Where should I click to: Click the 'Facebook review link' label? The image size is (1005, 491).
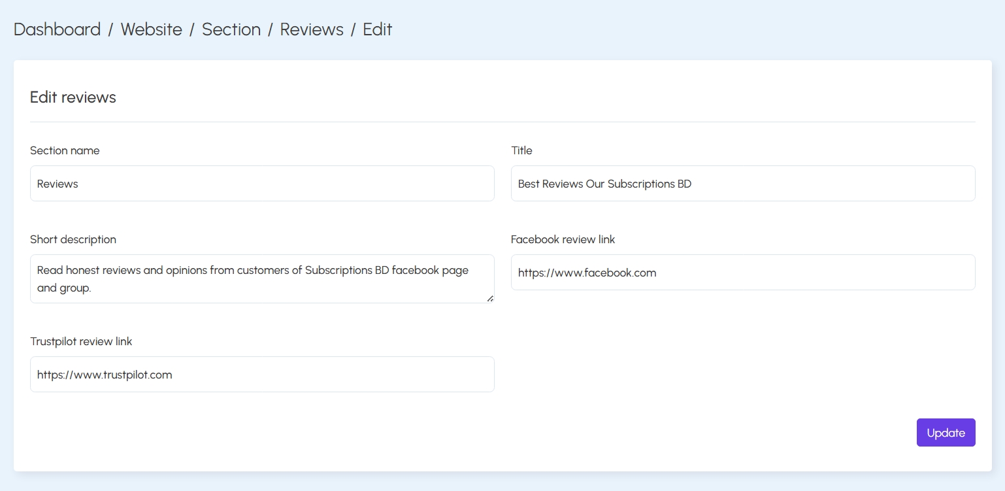point(563,239)
